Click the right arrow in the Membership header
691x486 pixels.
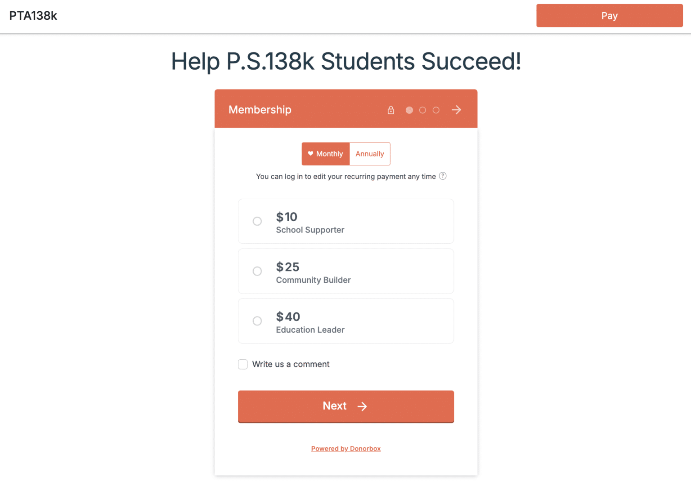pos(456,110)
